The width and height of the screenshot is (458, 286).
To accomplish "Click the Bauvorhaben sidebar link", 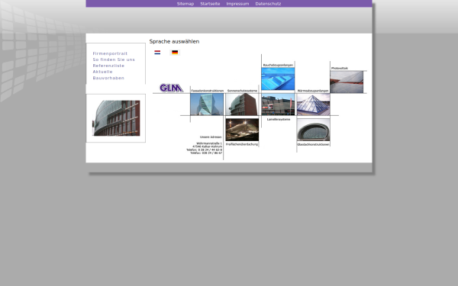I will [x=108, y=78].
